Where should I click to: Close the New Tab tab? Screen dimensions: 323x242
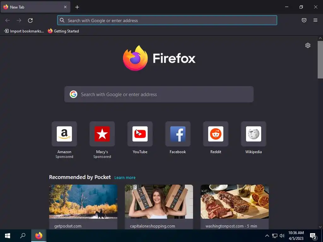point(65,7)
